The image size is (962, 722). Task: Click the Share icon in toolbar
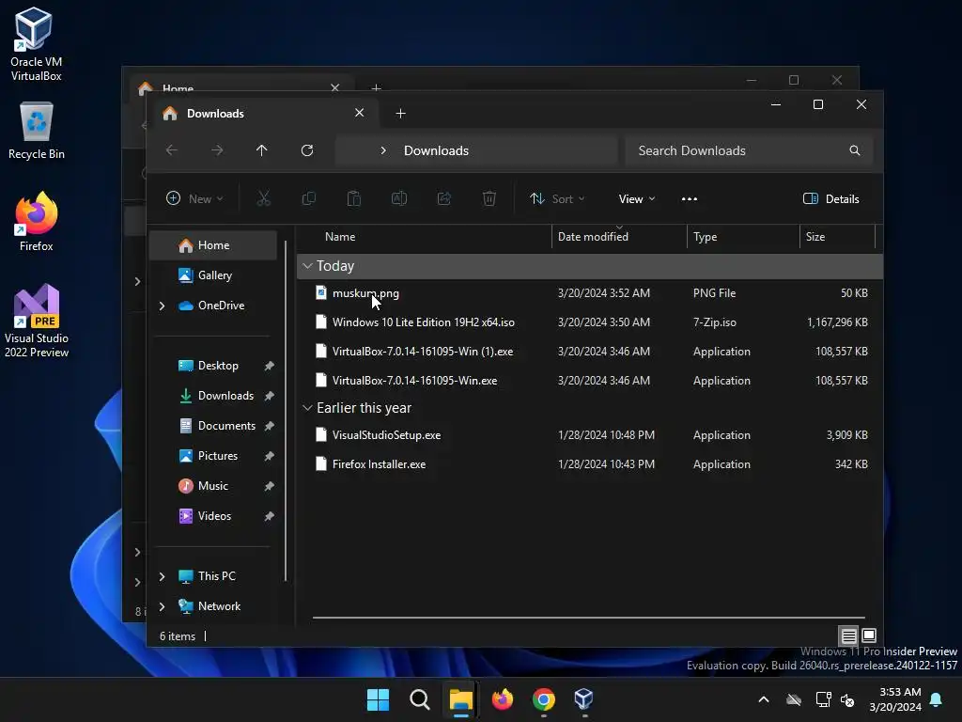444,198
